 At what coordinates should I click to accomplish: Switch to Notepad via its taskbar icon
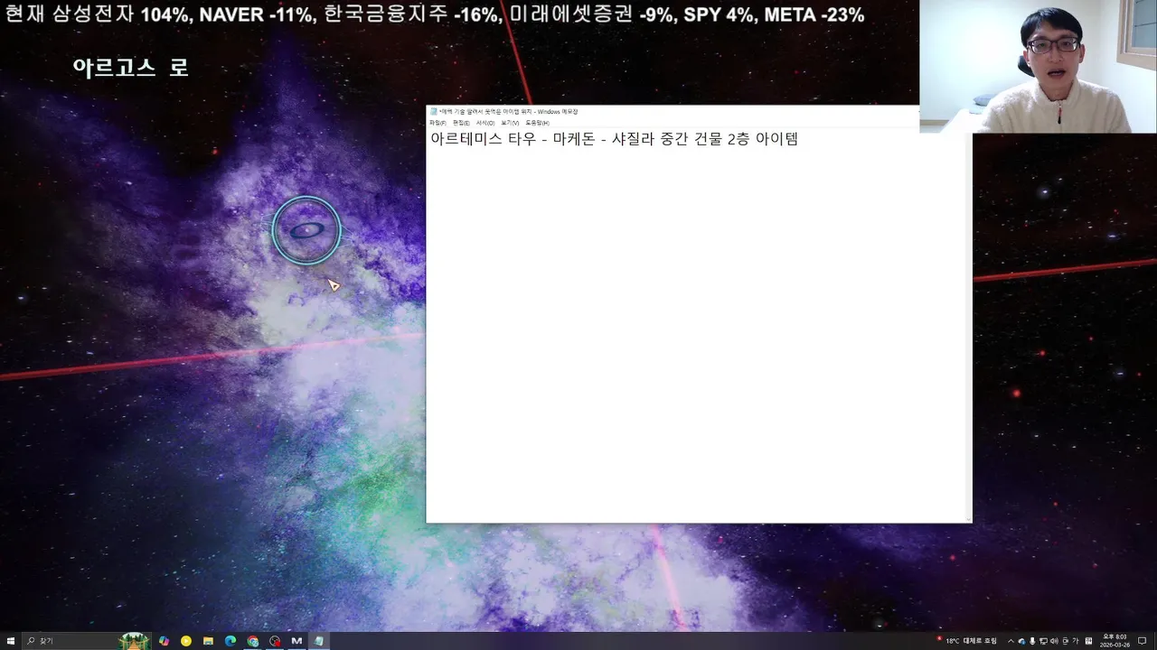coord(319,641)
